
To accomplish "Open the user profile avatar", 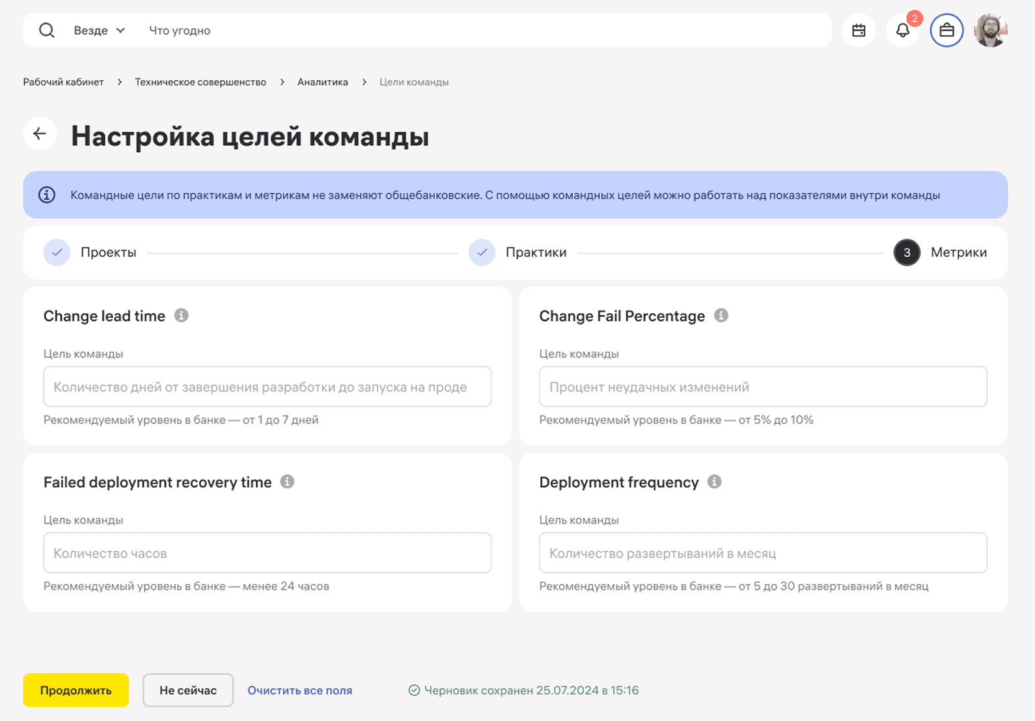I will coord(990,31).
